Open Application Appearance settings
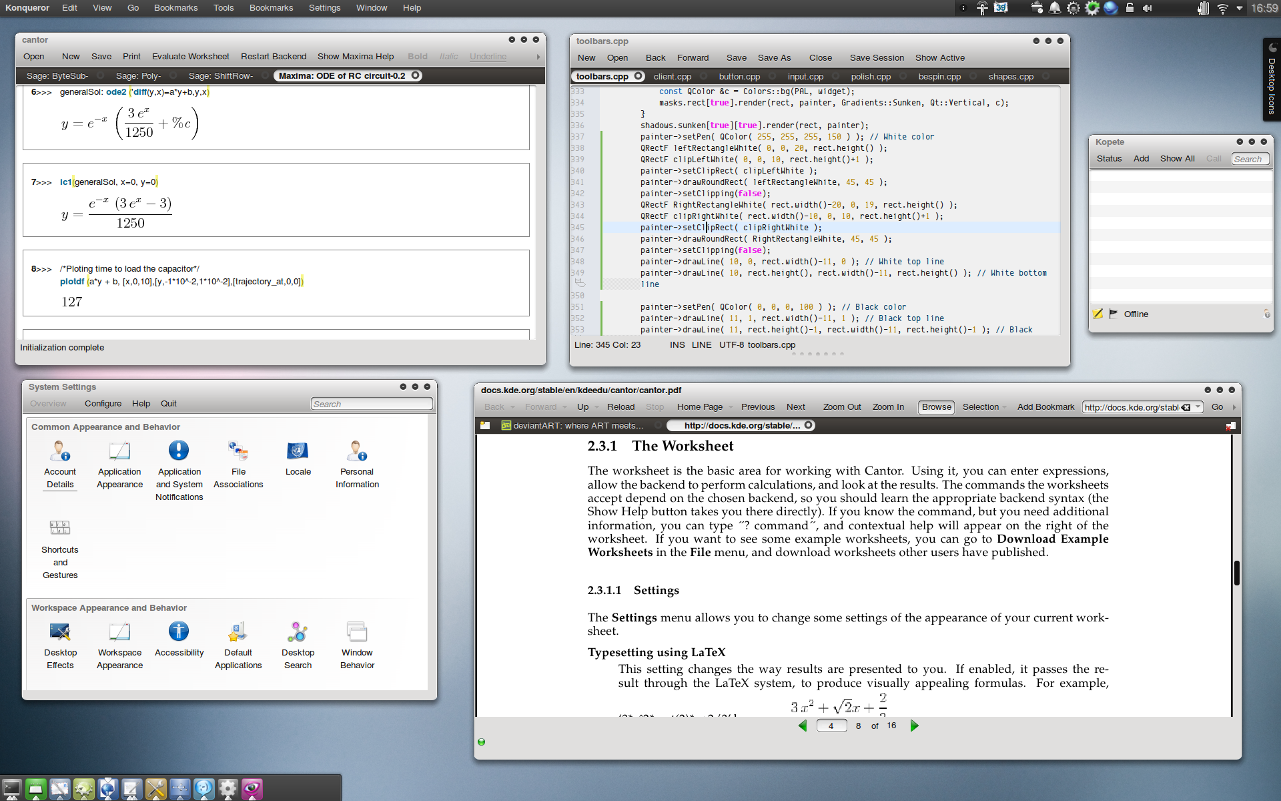 coord(119,465)
